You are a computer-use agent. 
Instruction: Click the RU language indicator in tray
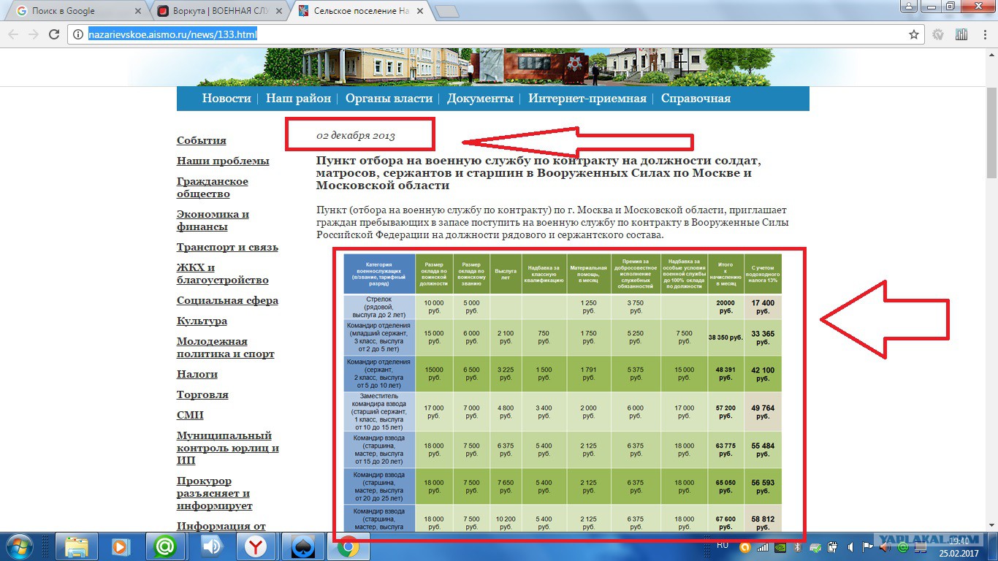723,545
